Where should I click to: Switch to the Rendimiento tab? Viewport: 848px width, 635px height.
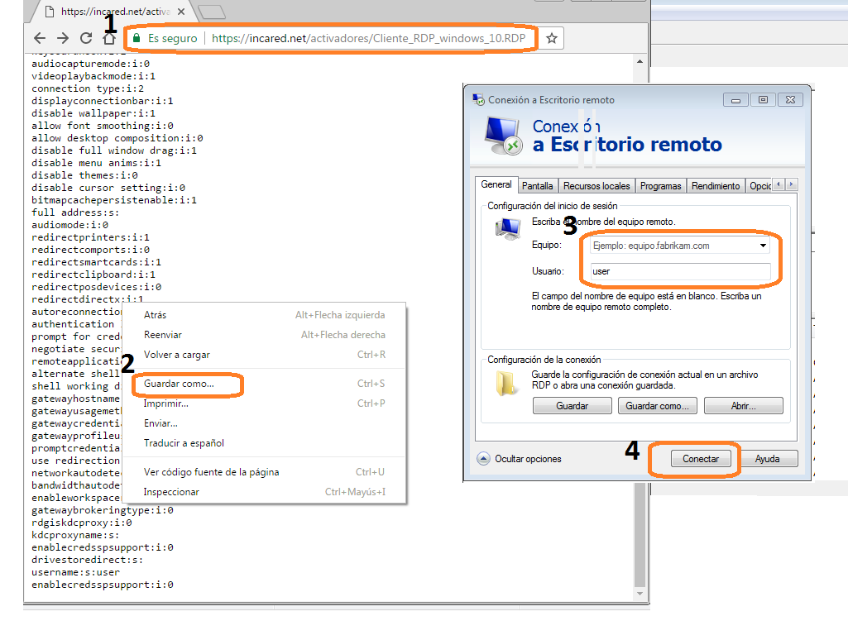(x=716, y=186)
